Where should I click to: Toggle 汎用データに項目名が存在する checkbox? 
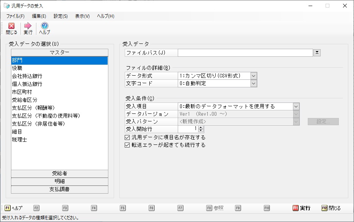click(x=127, y=137)
